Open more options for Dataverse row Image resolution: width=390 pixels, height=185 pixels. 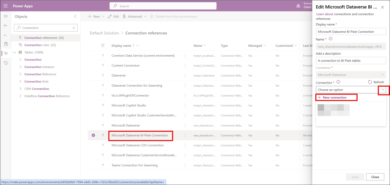[x=185, y=76]
